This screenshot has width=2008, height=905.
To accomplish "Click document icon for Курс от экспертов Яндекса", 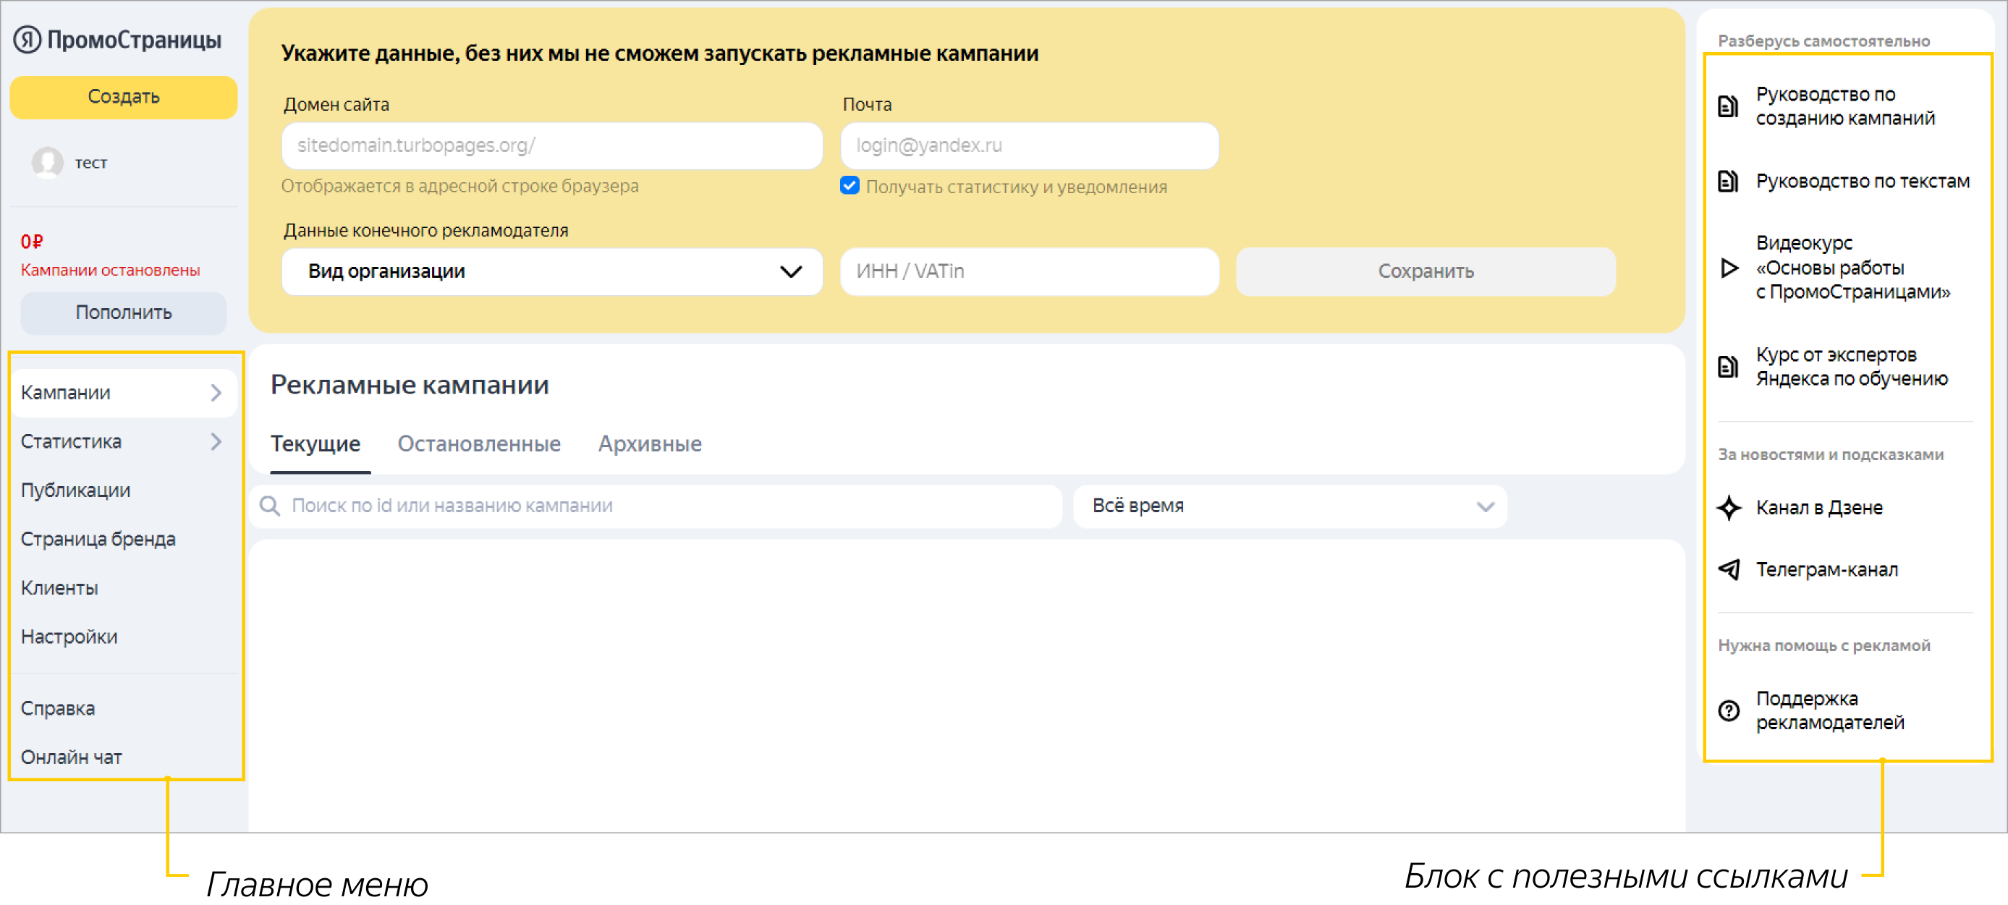I will pyautogui.click(x=1728, y=366).
